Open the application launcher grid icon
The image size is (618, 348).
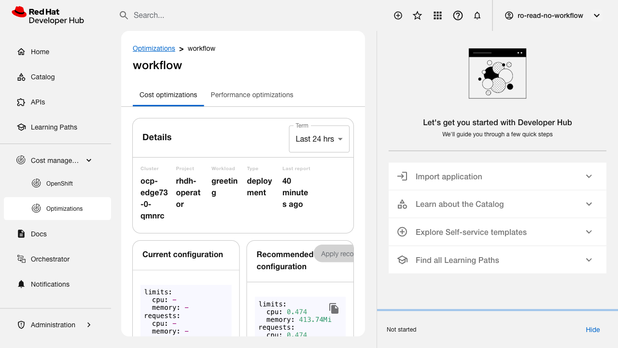438,15
